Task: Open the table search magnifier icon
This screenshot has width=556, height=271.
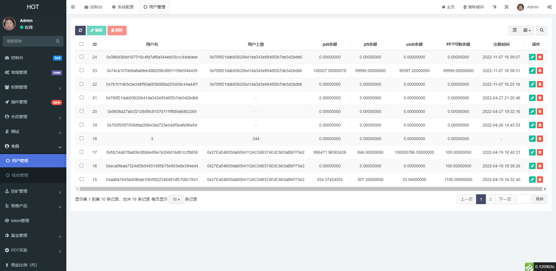Action: (x=541, y=30)
